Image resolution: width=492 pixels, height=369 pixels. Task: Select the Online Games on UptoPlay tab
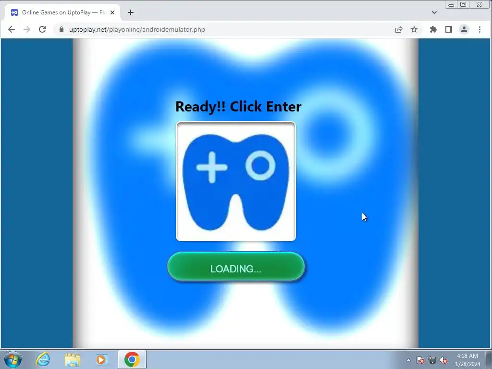pos(62,12)
